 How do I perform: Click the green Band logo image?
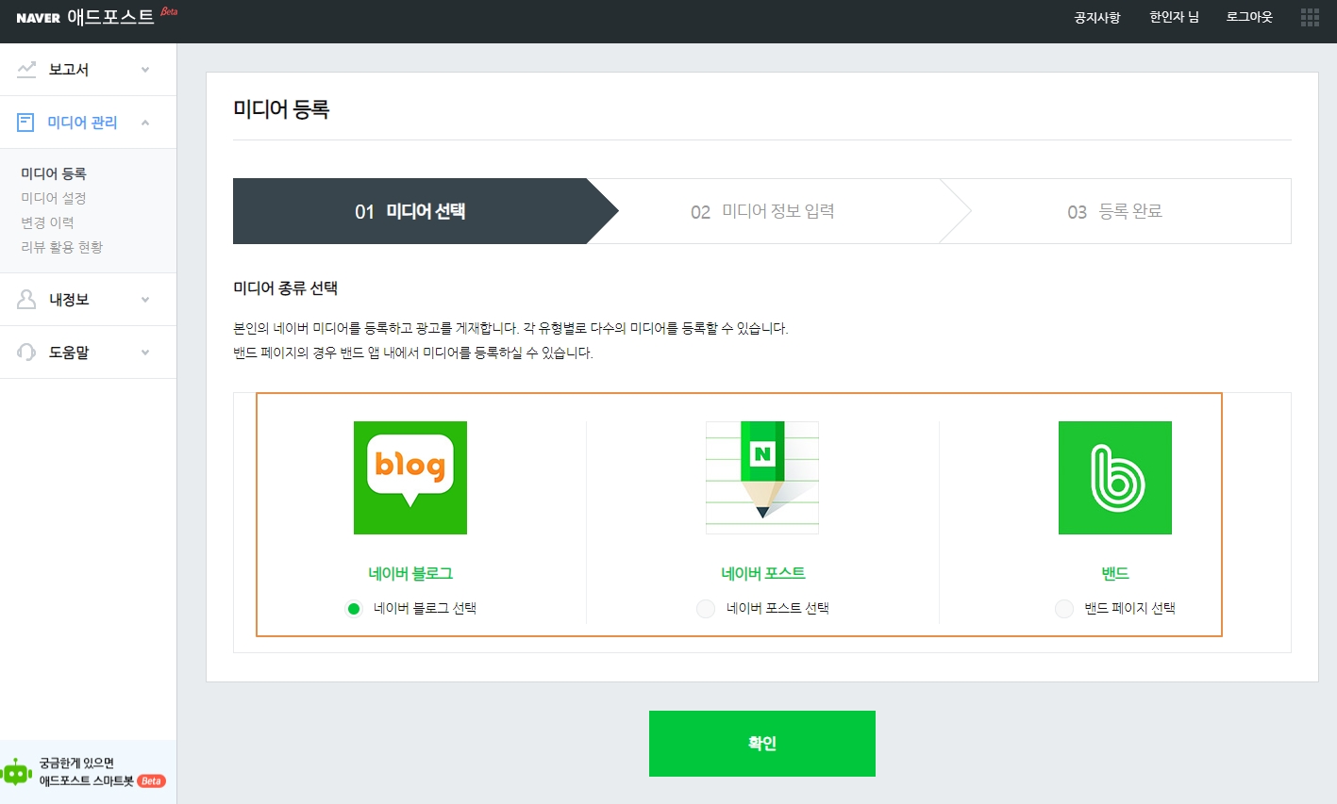pyautogui.click(x=1115, y=478)
